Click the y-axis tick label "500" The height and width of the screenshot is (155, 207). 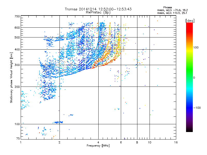tap(17, 37)
